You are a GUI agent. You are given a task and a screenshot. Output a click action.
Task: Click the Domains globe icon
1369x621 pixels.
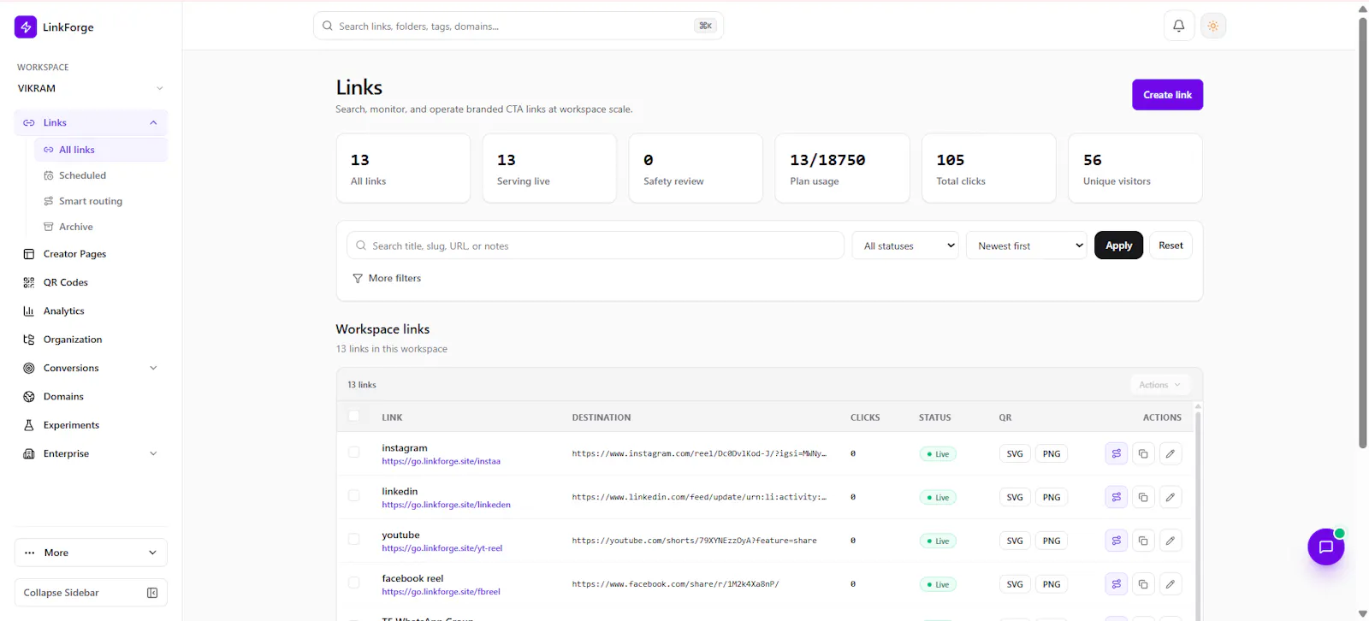pyautogui.click(x=29, y=397)
